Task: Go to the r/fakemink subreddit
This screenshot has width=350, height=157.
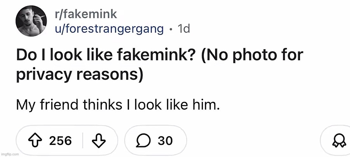Action: click(x=86, y=14)
